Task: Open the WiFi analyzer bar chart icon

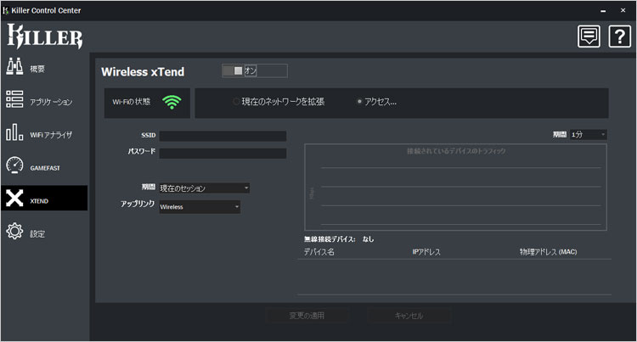Action: coord(14,132)
